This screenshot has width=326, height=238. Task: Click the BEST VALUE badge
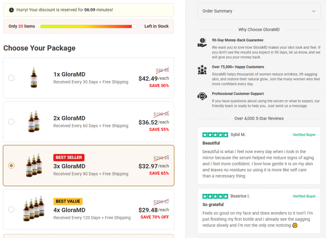68,201
